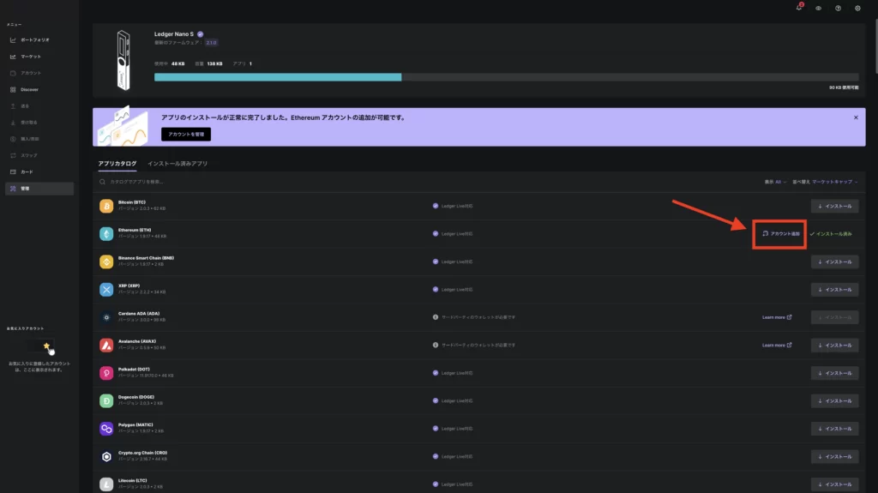Click アカウント追加 for Ethereum
The height and width of the screenshot is (493, 878).
coord(780,233)
